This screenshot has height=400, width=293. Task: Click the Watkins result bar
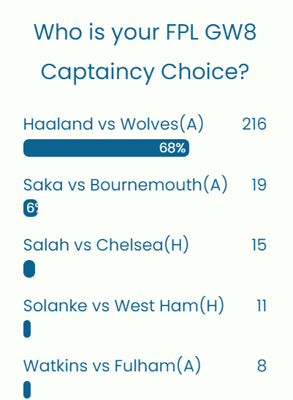point(27,390)
